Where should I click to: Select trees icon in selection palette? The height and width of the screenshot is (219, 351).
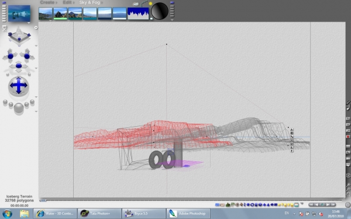click(x=233, y=204)
